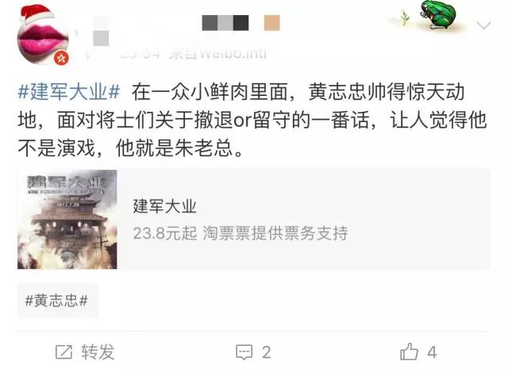Open the 建军大业 movie poster thumbnail
Viewport: 508px width, 372px height.
click(67, 219)
